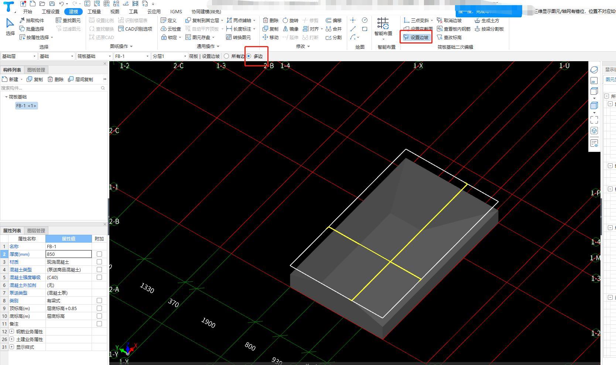The image size is (616, 365).
Task: Expand 钢筋业务属性 property group
Action: point(12,331)
